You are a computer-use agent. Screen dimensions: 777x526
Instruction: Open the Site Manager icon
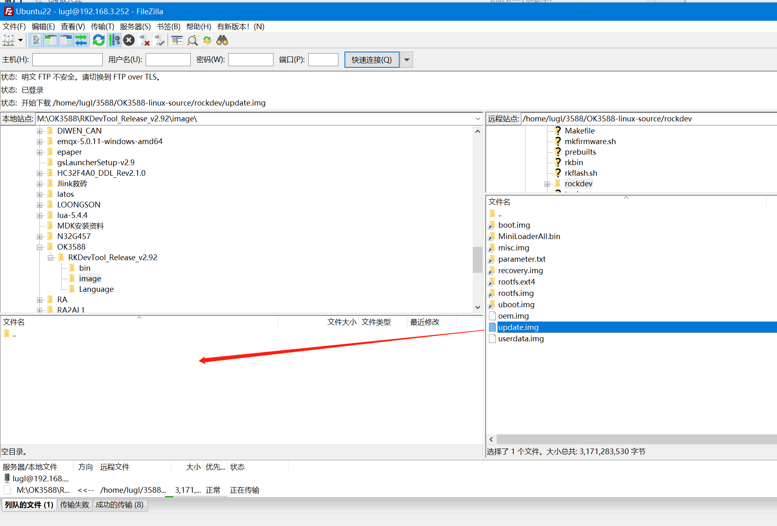point(9,40)
